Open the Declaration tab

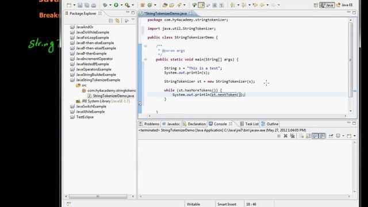pyautogui.click(x=194, y=124)
